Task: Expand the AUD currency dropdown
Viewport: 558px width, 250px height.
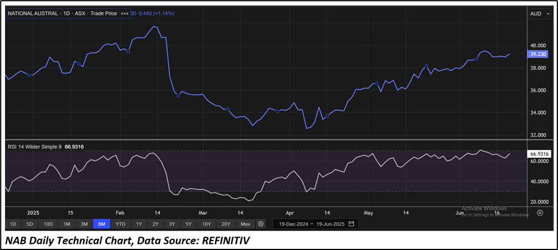Action: point(539,13)
